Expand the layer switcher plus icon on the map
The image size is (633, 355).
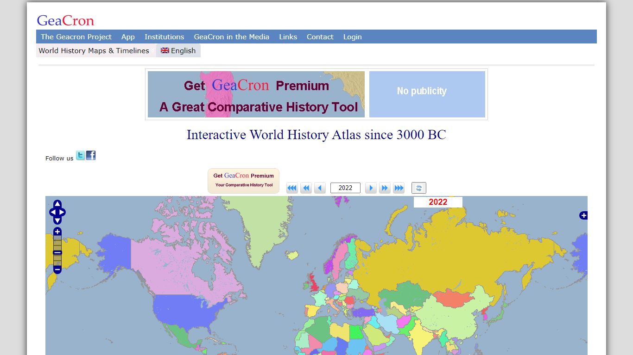(x=583, y=215)
